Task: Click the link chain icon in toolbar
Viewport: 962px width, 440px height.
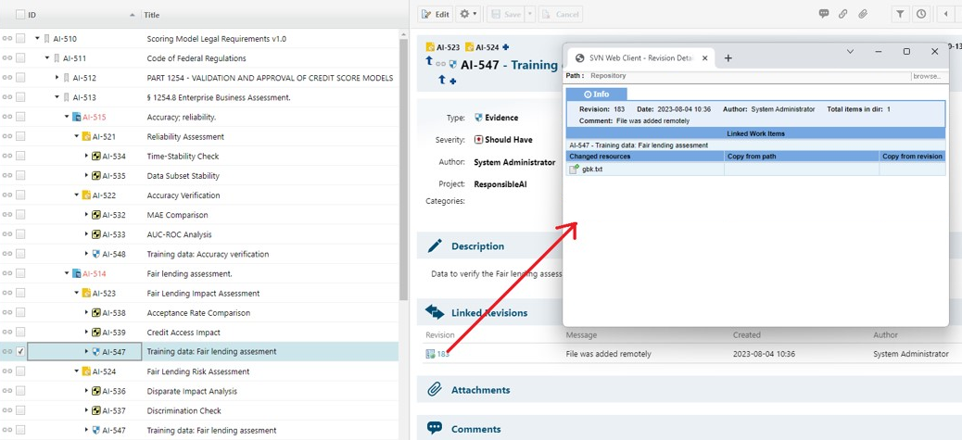Action: click(x=842, y=14)
